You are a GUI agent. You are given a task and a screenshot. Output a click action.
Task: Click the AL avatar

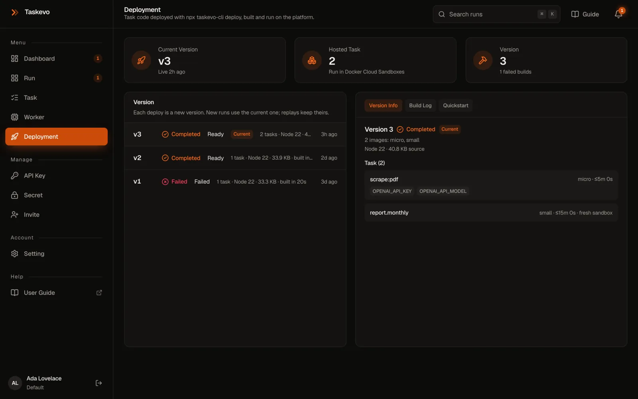tap(15, 383)
